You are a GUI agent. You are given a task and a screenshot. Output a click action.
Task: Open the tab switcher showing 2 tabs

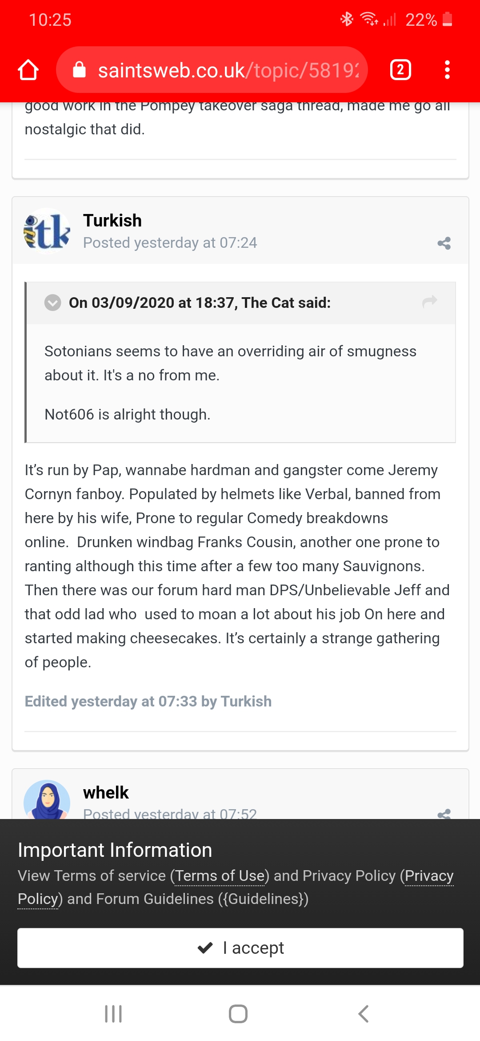click(400, 70)
